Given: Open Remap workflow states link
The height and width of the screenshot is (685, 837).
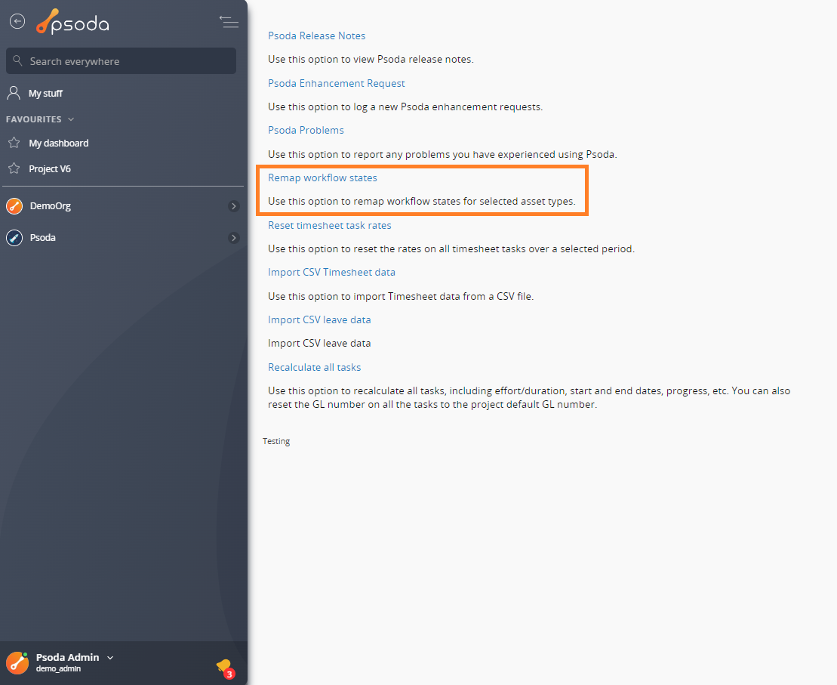Looking at the screenshot, I should coord(322,178).
